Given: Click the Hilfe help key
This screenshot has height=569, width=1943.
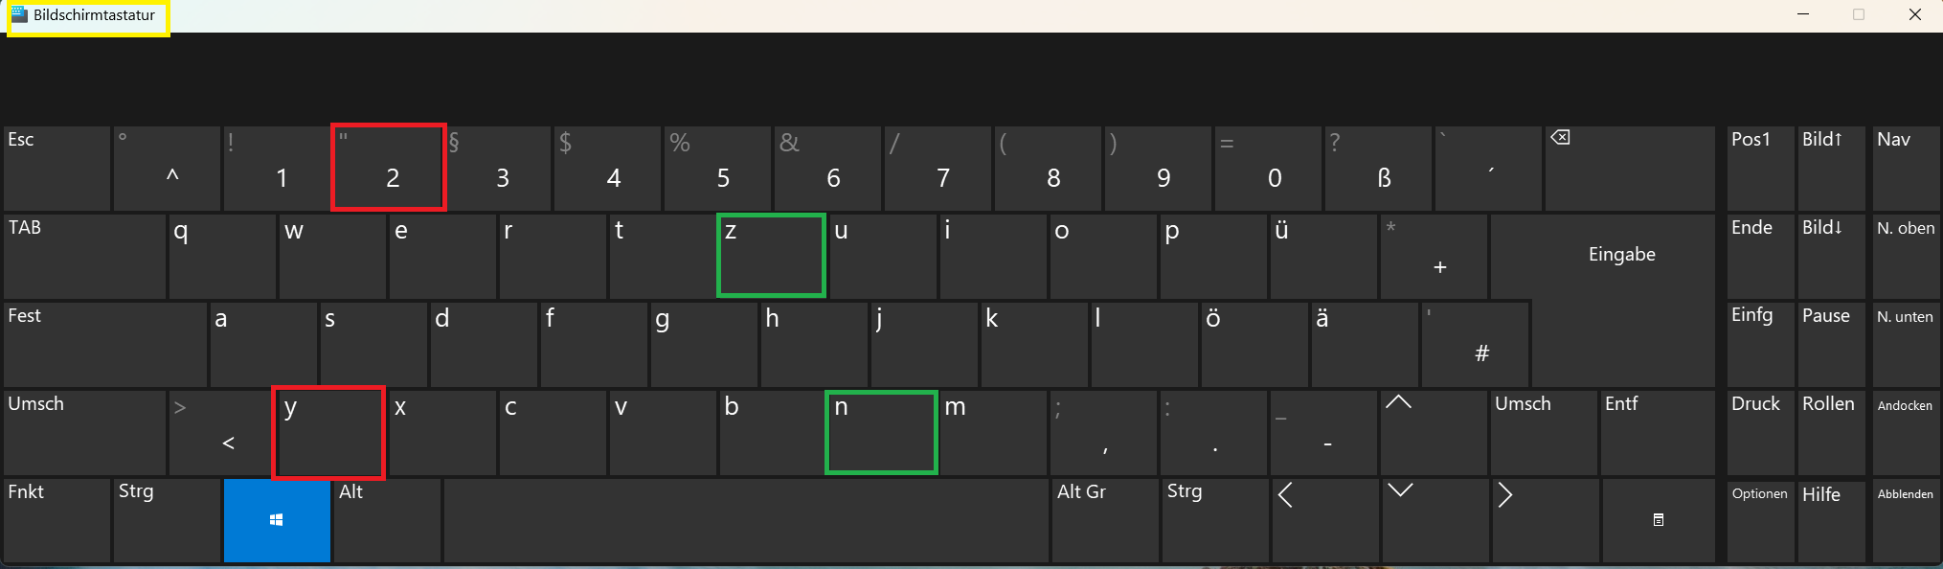Looking at the screenshot, I should coord(1831,520).
